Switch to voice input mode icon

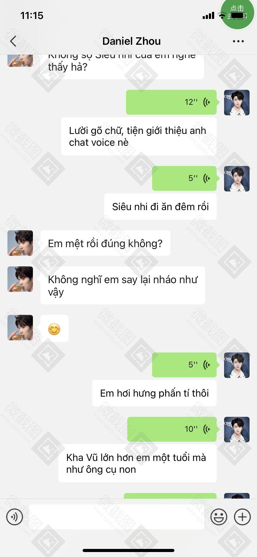tap(15, 517)
